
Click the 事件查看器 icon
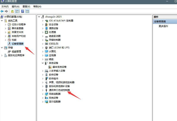tap(9, 28)
